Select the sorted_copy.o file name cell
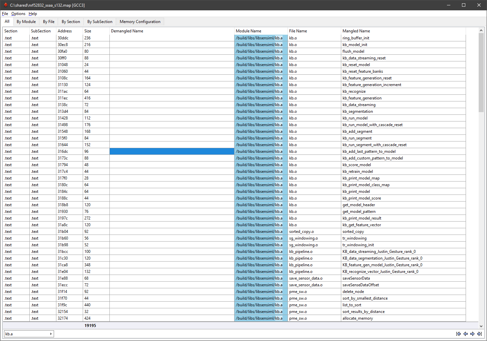The height and width of the screenshot is (341, 487). point(314,232)
